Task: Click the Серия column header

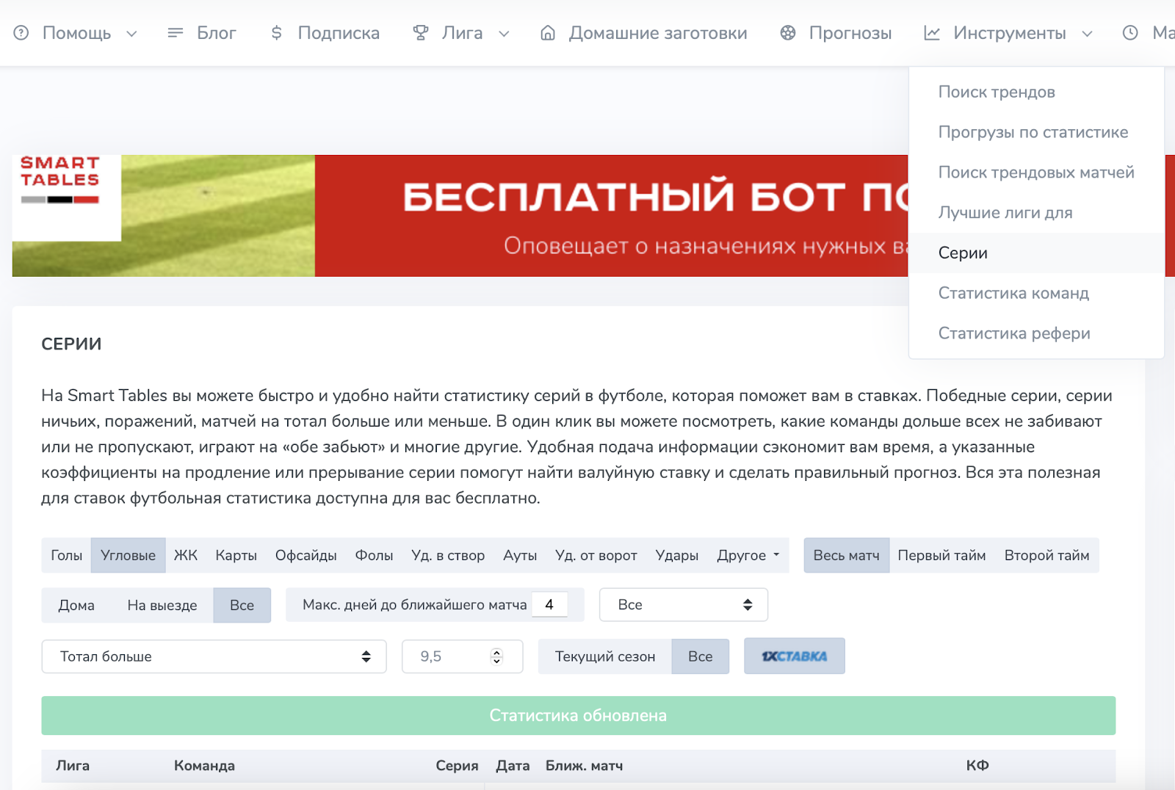Action: pos(457,766)
